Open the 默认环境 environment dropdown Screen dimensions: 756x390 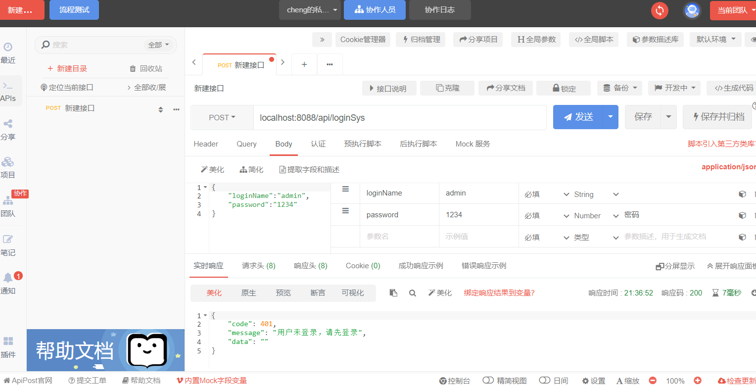point(715,40)
